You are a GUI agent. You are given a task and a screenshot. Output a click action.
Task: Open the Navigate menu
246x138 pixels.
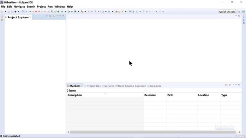[x=19, y=7]
